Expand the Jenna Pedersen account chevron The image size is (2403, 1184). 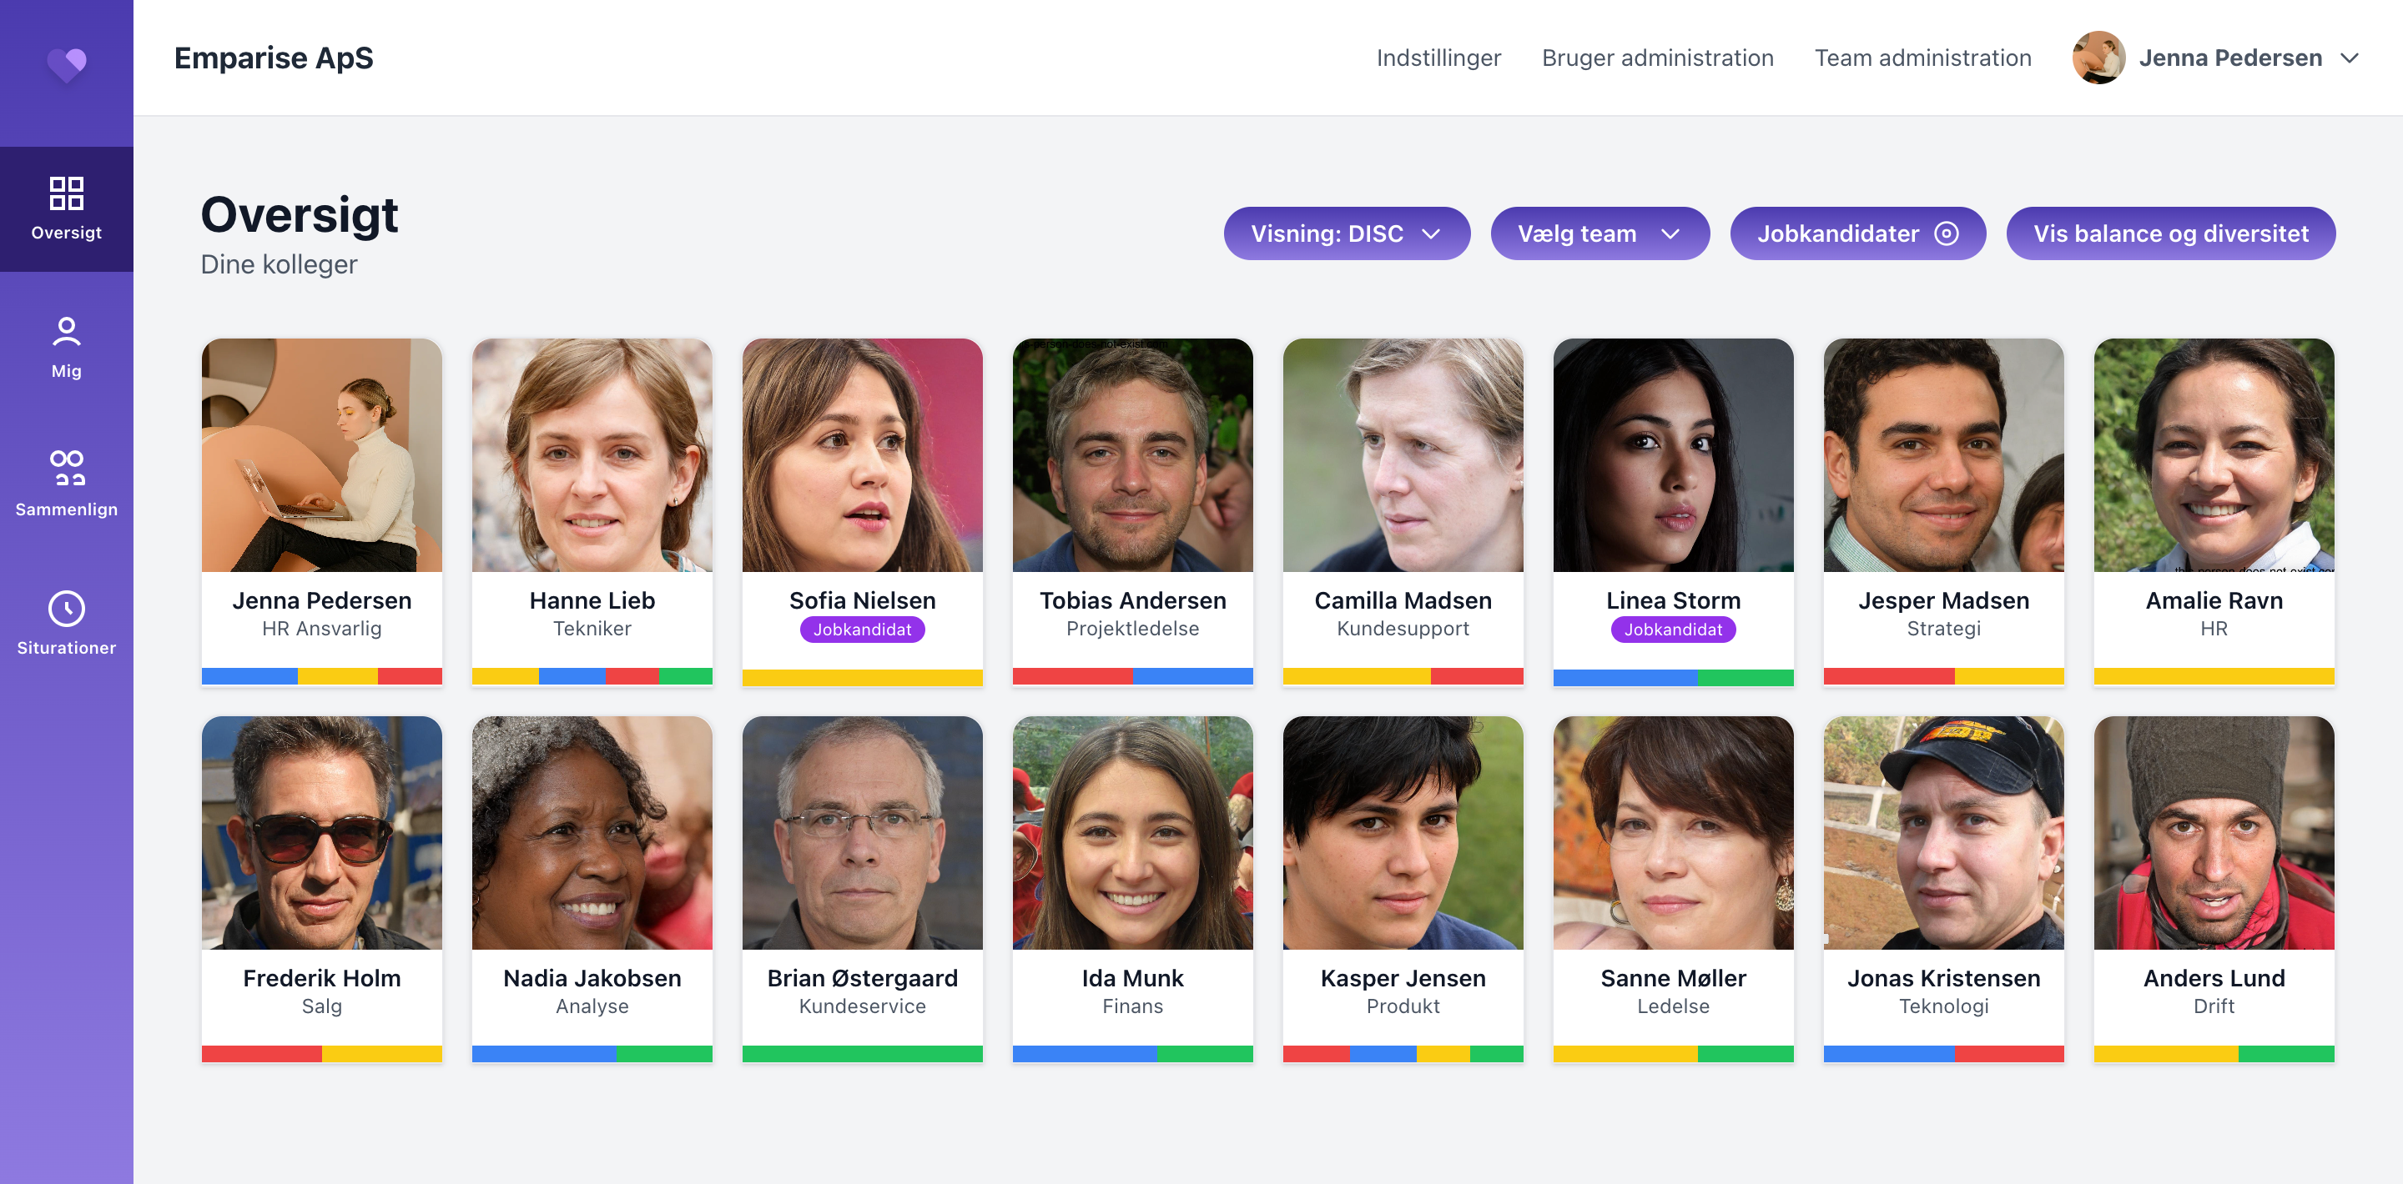point(2350,58)
